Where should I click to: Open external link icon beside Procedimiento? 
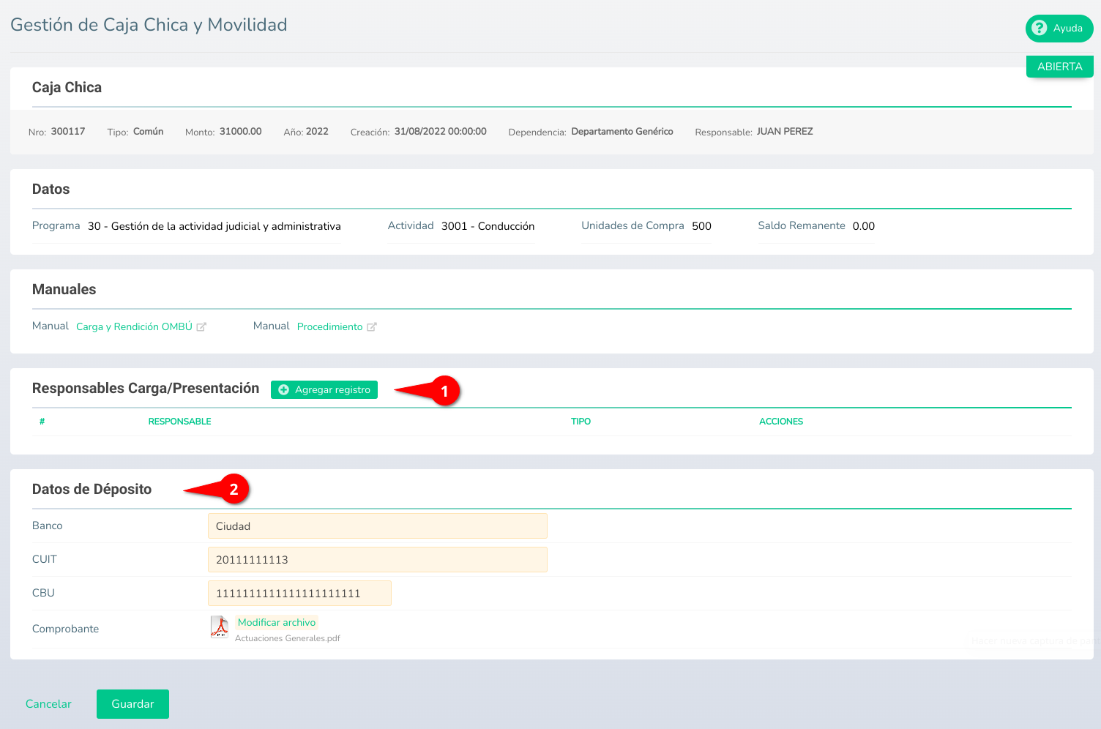pyautogui.click(x=372, y=327)
